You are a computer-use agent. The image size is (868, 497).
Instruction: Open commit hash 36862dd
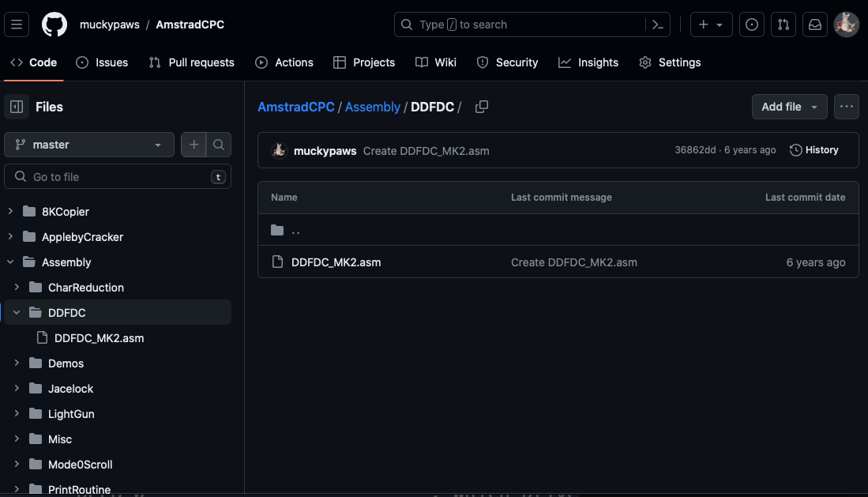point(695,150)
